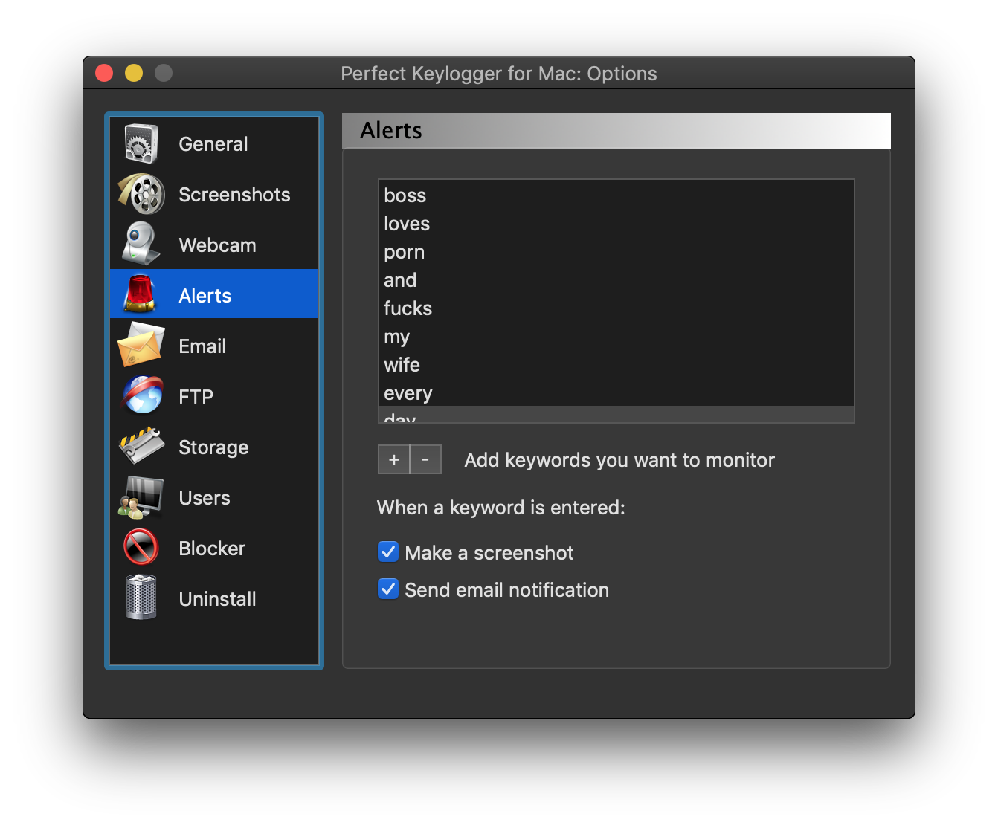The width and height of the screenshot is (998, 828).
Task: Click the minus button to remove keyword
Action: coord(425,459)
